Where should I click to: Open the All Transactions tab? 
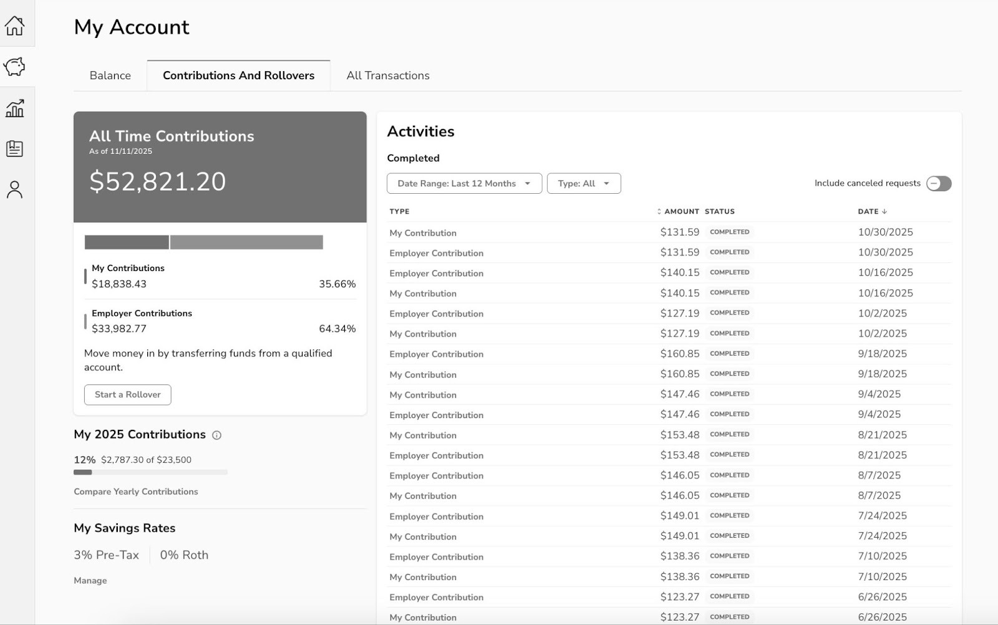click(387, 75)
